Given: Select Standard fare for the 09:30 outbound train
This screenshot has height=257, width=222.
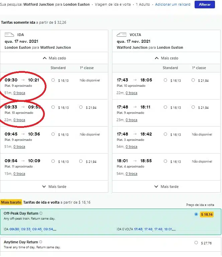Looking at the screenshot, I should click(53, 80).
